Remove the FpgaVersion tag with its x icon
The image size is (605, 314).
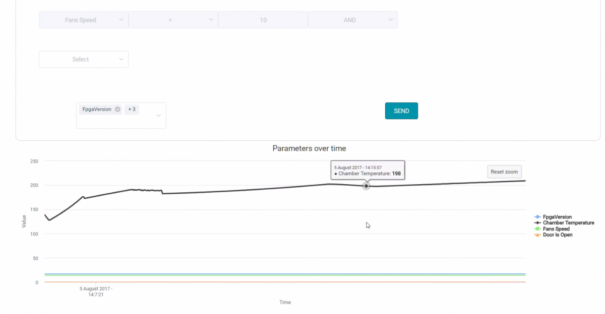pos(117,110)
